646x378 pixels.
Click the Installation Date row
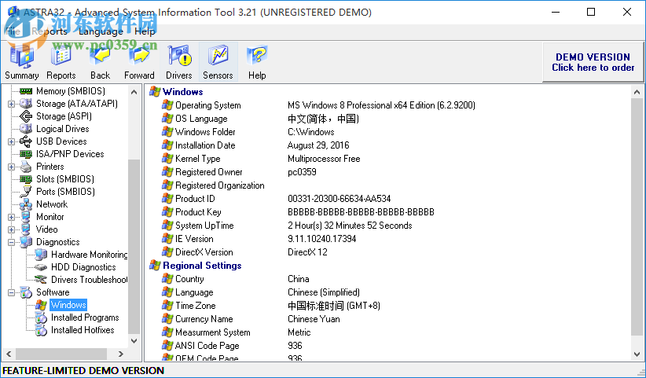pos(255,145)
